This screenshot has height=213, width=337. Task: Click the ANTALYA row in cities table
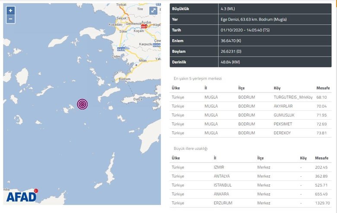tap(251, 176)
